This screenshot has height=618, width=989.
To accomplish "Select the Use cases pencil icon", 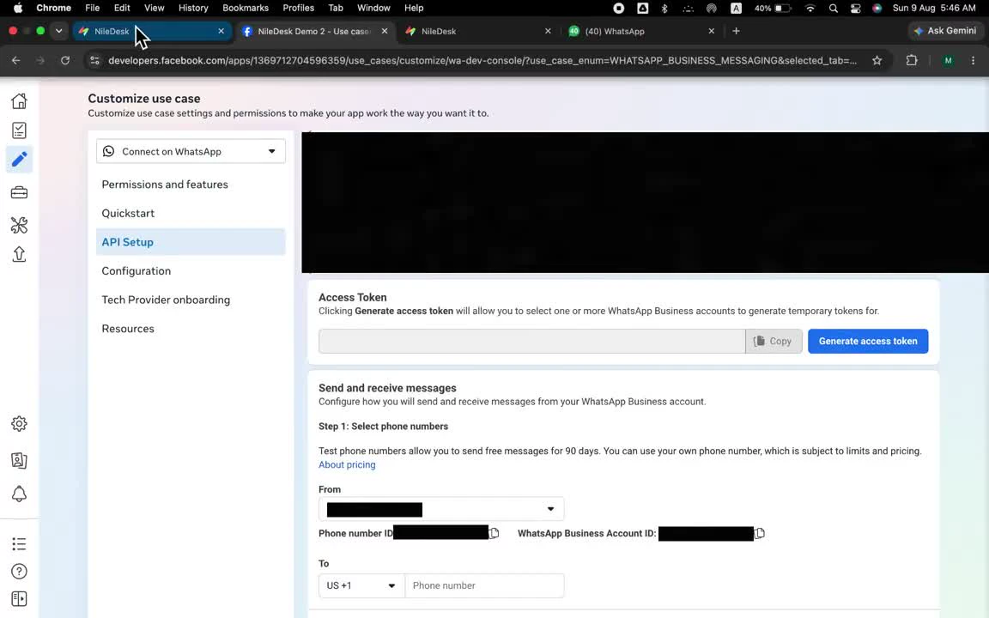I will (x=19, y=159).
